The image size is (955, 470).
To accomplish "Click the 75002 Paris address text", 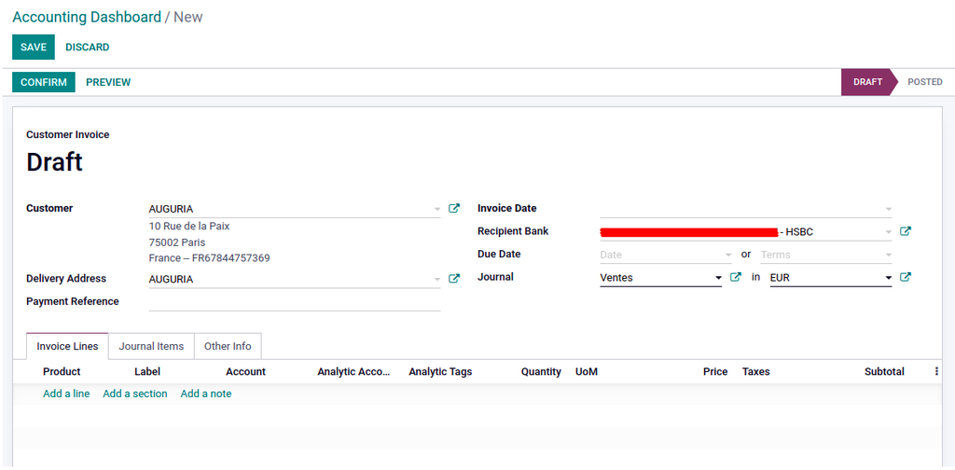I will [177, 242].
